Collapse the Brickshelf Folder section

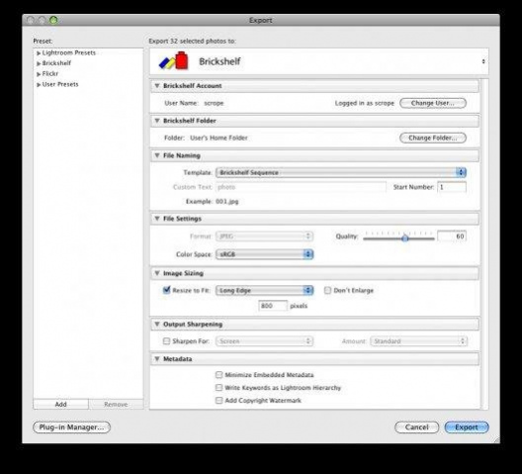[x=157, y=121]
